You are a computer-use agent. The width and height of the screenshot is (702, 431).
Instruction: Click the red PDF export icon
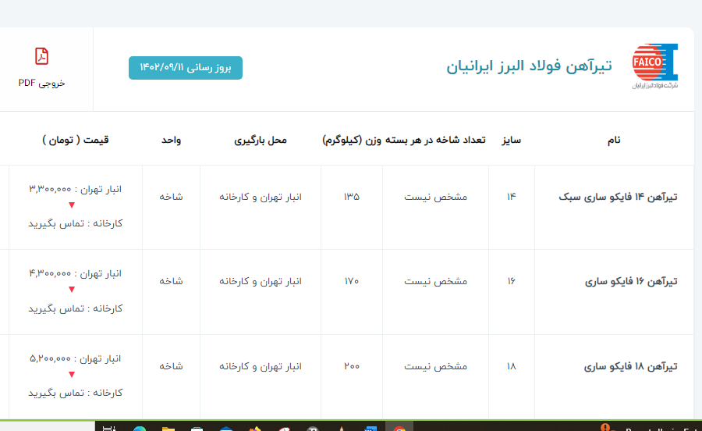42,56
